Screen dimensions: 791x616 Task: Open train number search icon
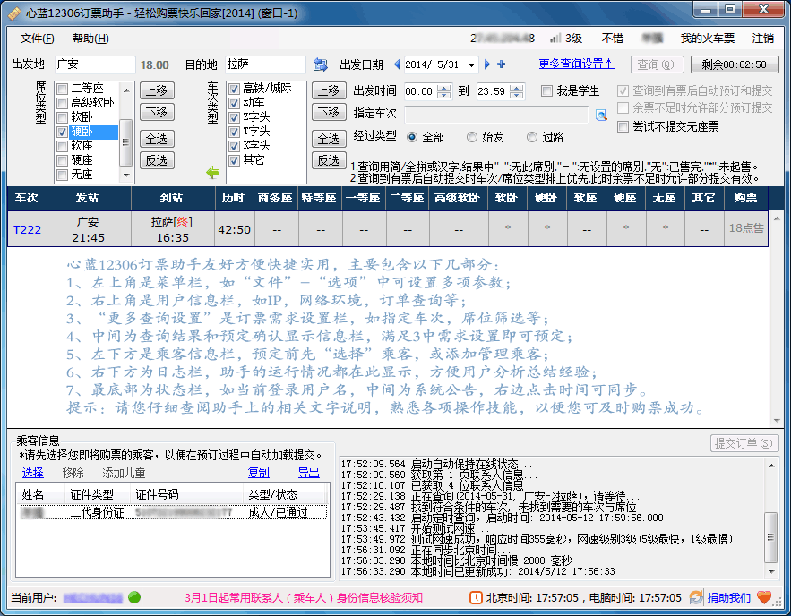pos(601,115)
